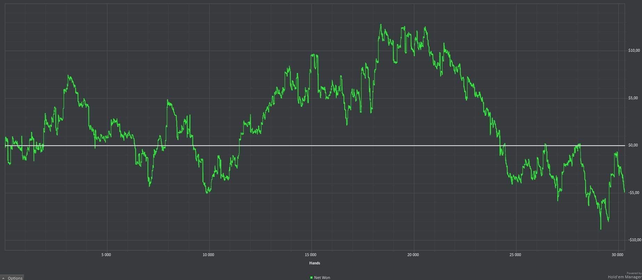Click the 15 000 hands axis label
This screenshot has height=280, width=642.
coord(311,255)
